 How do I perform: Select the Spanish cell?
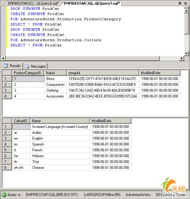pyautogui.click(x=60, y=144)
